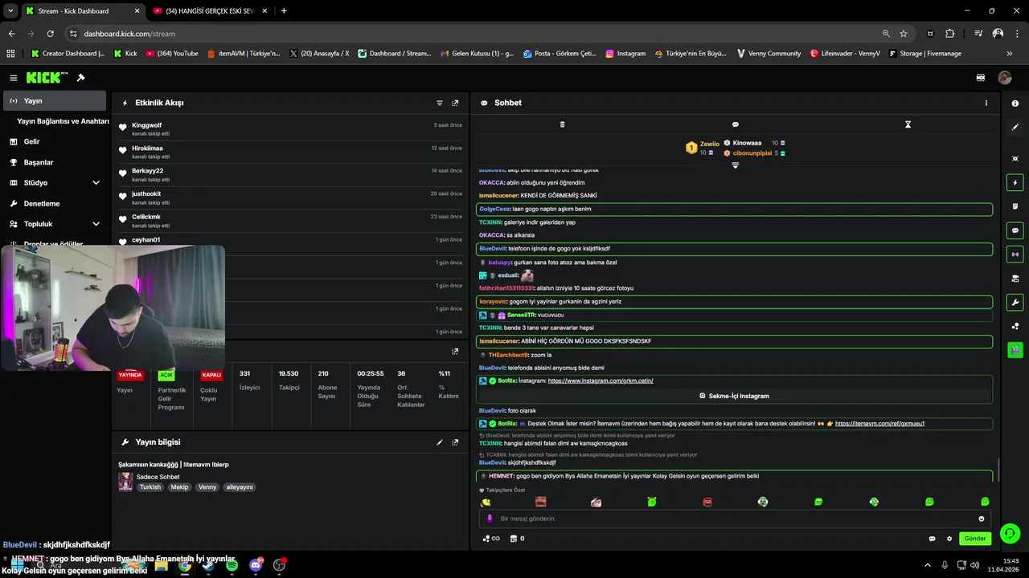The image size is (1029, 578).
Task: Click the YAYINDA live status badge
Action: pyautogui.click(x=130, y=375)
